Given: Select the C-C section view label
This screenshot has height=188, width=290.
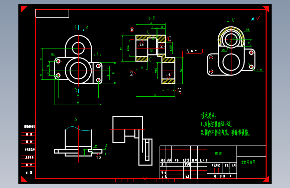Looking at the screenshot, I should tap(230, 20).
